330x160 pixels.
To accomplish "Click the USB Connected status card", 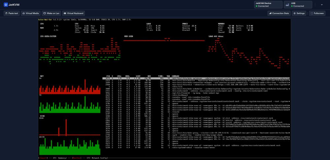I will pyautogui.click(x=298, y=5).
